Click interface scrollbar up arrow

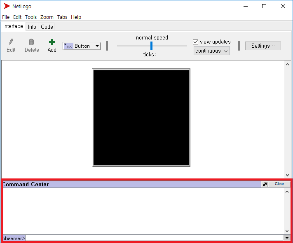click(287, 64)
